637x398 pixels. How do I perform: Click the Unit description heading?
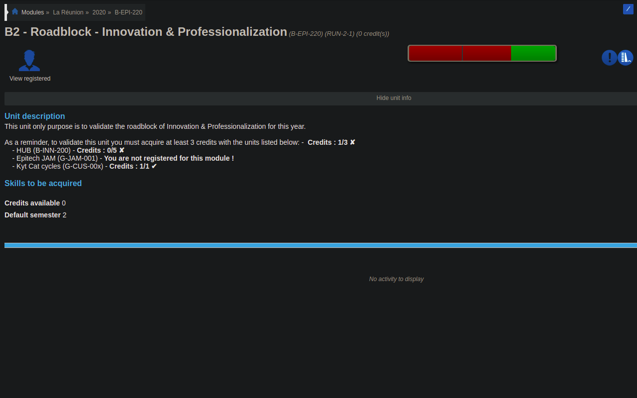(34, 116)
